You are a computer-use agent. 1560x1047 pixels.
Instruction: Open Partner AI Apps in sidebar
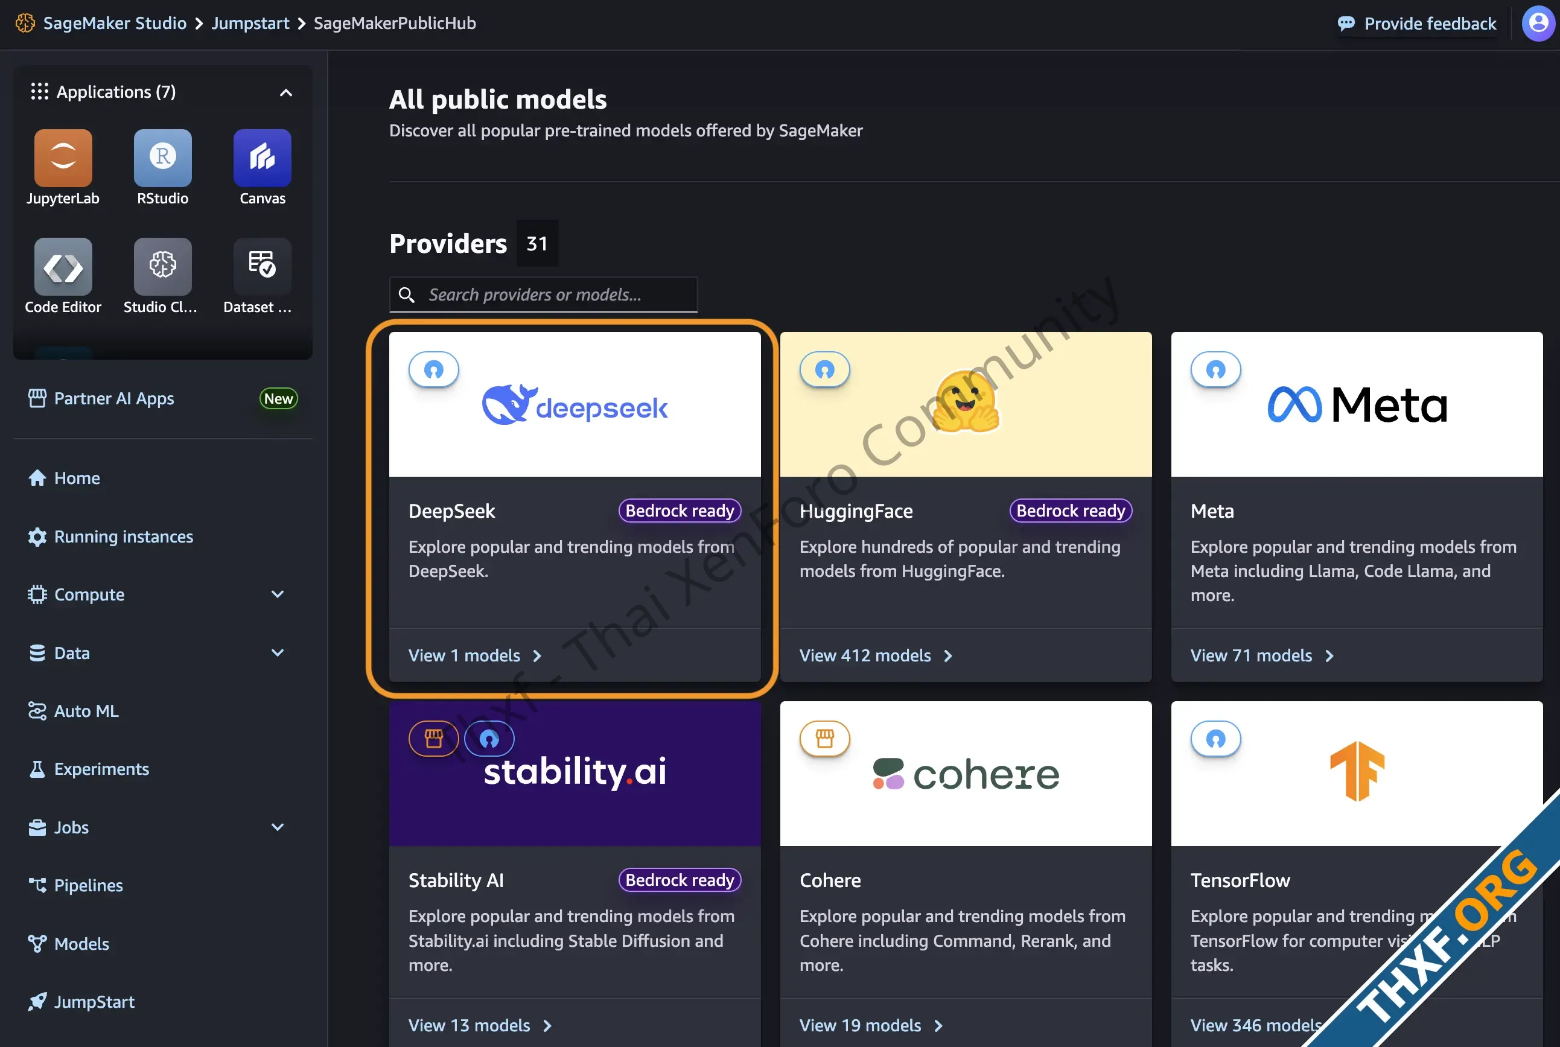coord(113,399)
